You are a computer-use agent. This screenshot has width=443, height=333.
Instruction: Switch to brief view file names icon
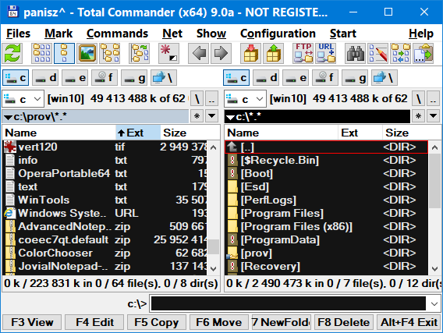point(42,53)
